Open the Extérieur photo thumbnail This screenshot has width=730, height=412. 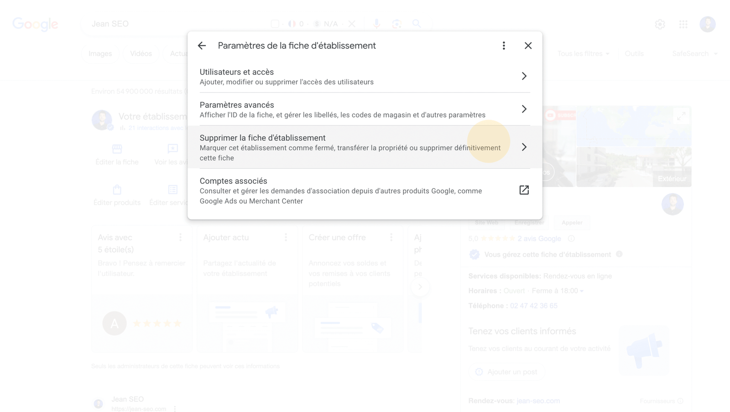pos(634,167)
